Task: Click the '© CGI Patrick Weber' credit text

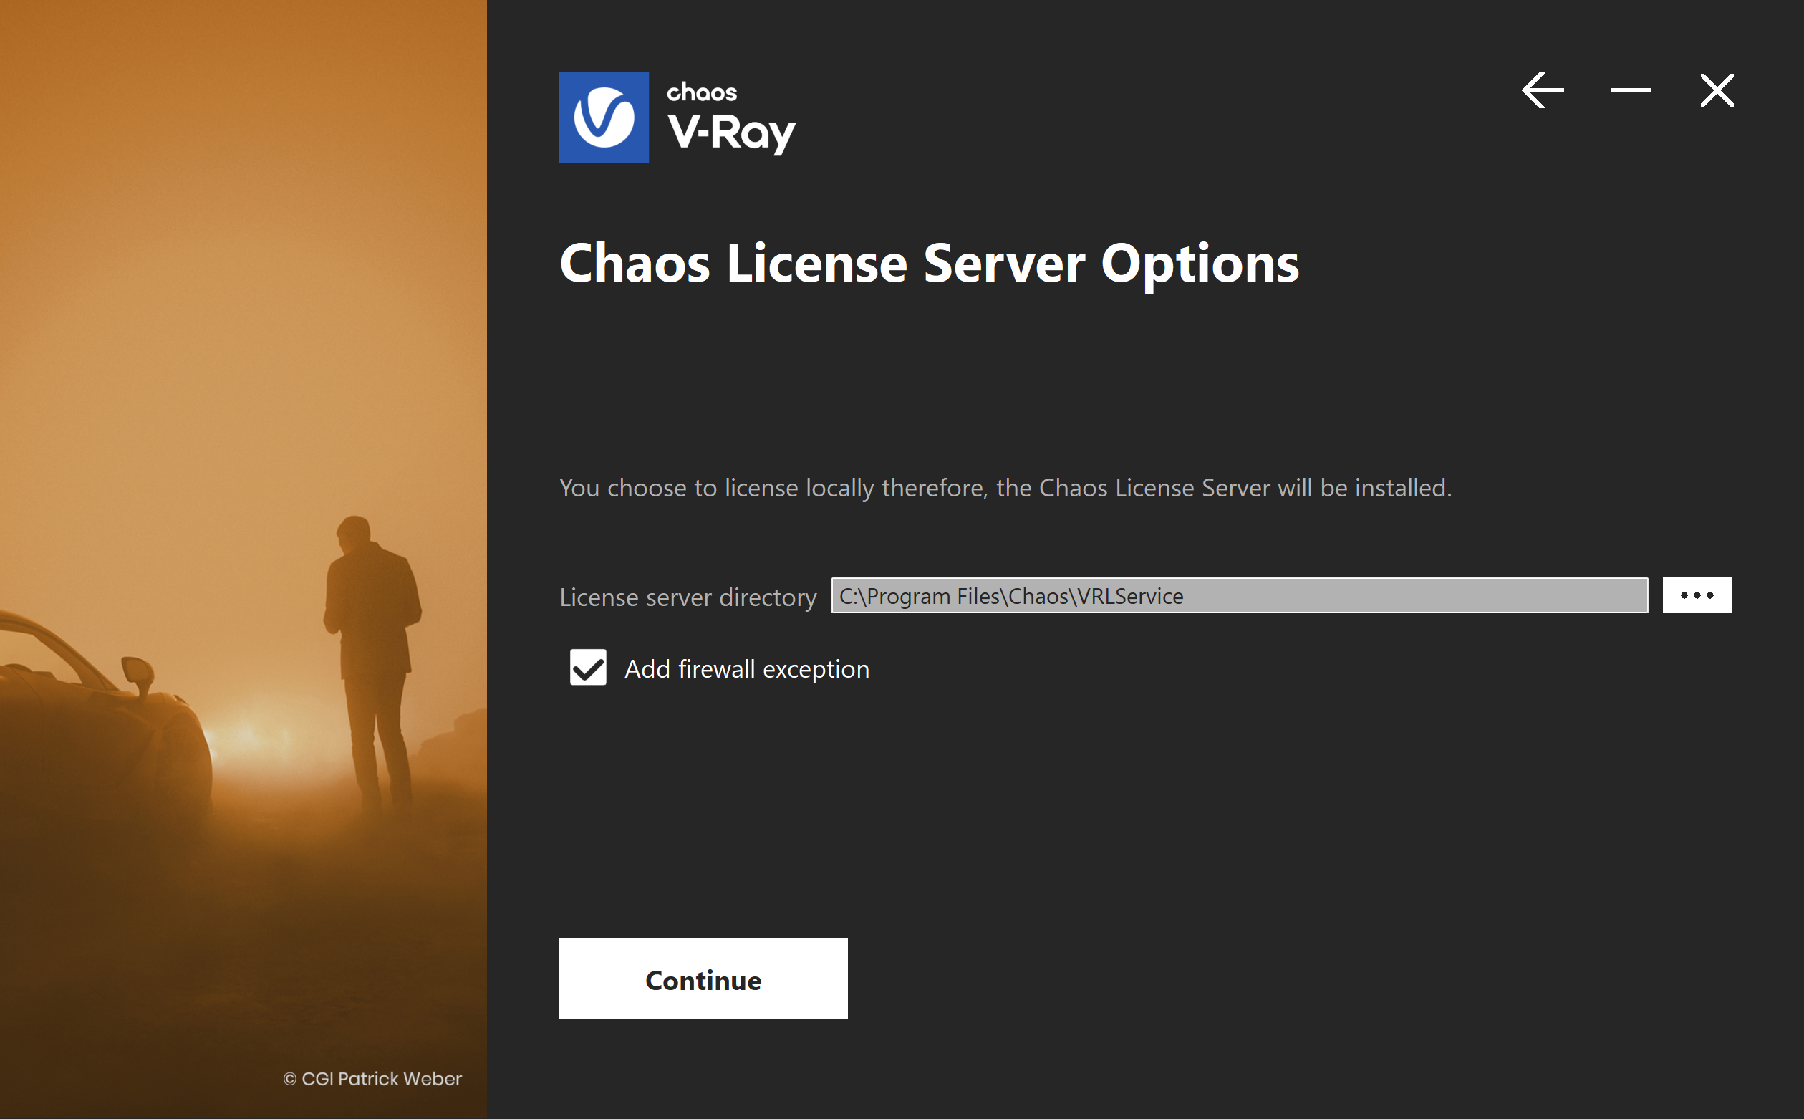Action: [x=373, y=1079]
